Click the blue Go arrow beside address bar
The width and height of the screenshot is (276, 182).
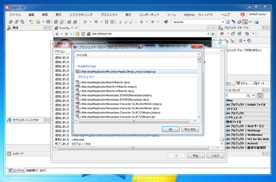pyautogui.click(x=213, y=34)
